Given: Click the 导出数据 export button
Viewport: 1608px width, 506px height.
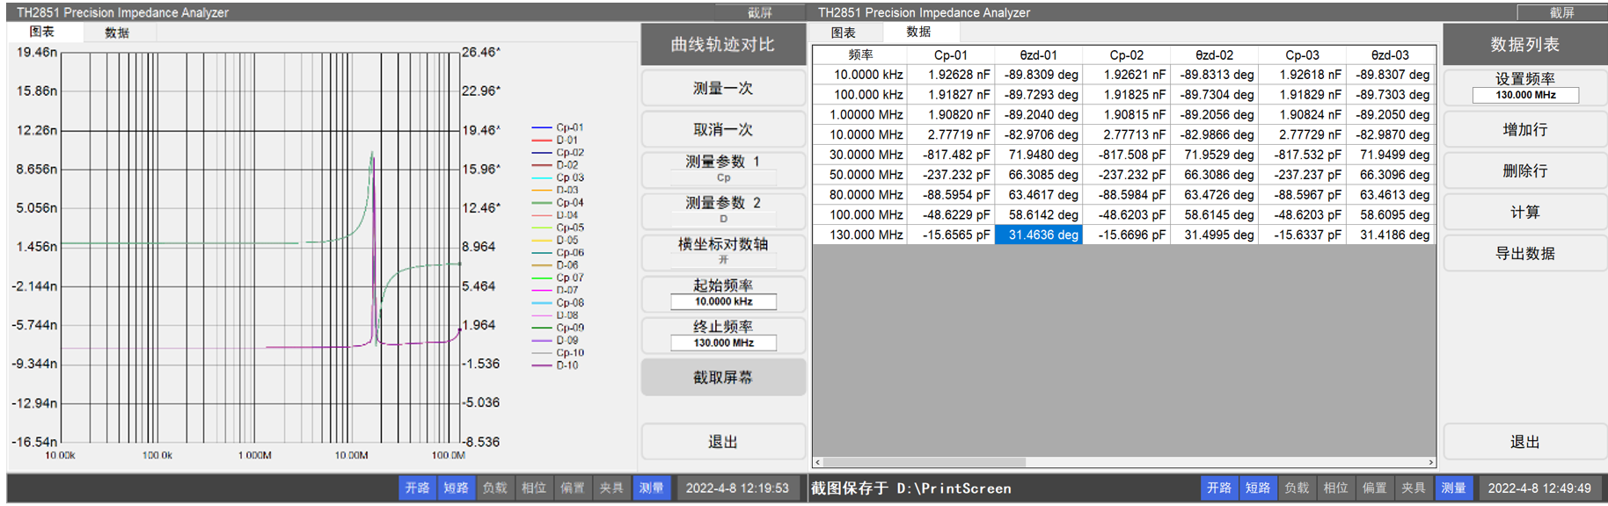Looking at the screenshot, I should coord(1524,254).
